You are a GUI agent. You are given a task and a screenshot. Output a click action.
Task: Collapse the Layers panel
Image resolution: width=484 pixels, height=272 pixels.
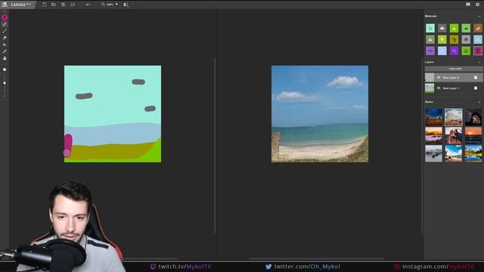[x=479, y=62]
